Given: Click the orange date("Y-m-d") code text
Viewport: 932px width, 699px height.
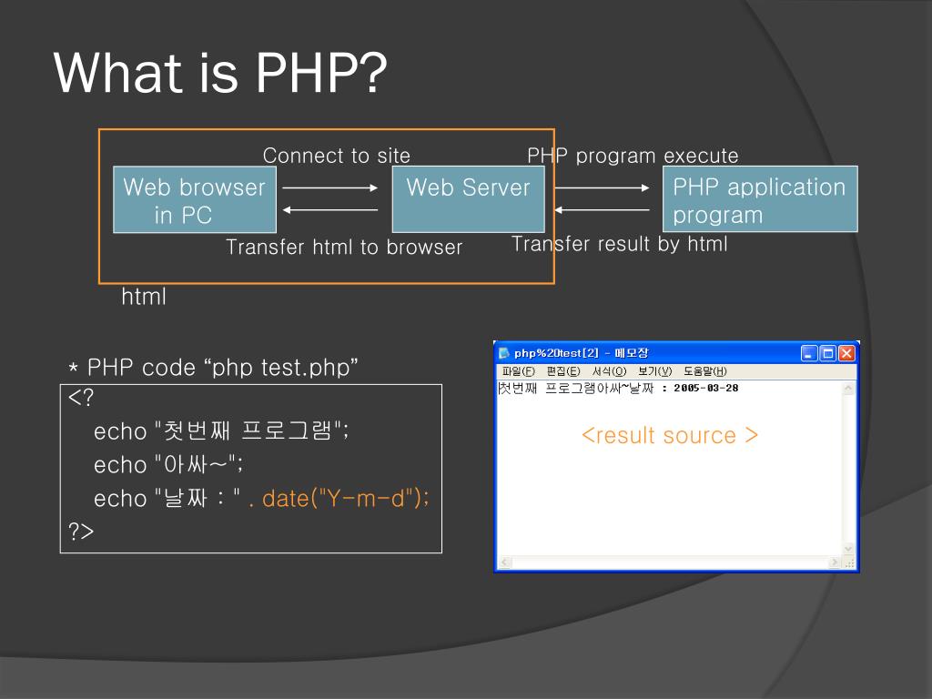Looking at the screenshot, I should pos(345,499).
